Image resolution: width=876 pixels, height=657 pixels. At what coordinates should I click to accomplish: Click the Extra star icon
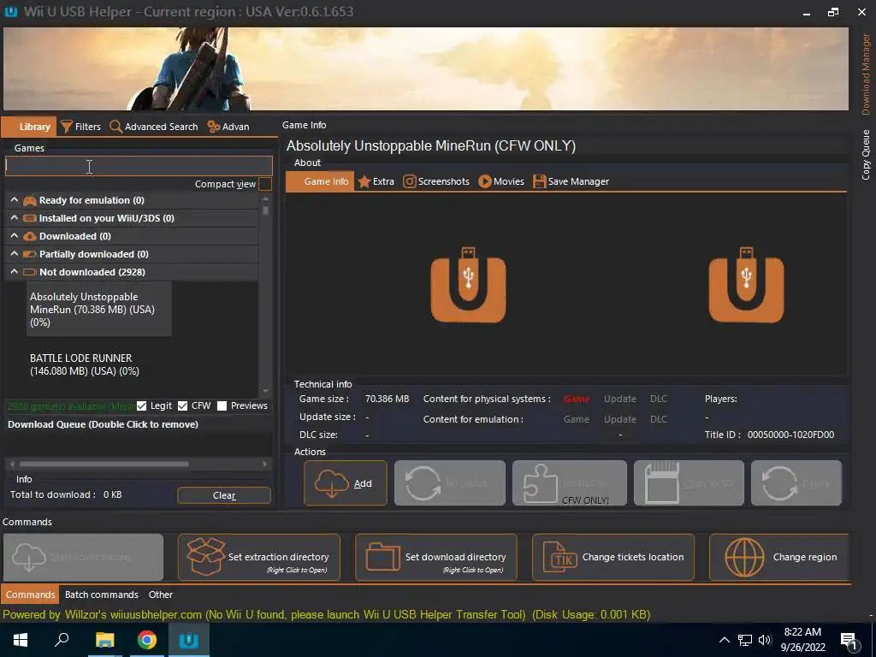(364, 181)
